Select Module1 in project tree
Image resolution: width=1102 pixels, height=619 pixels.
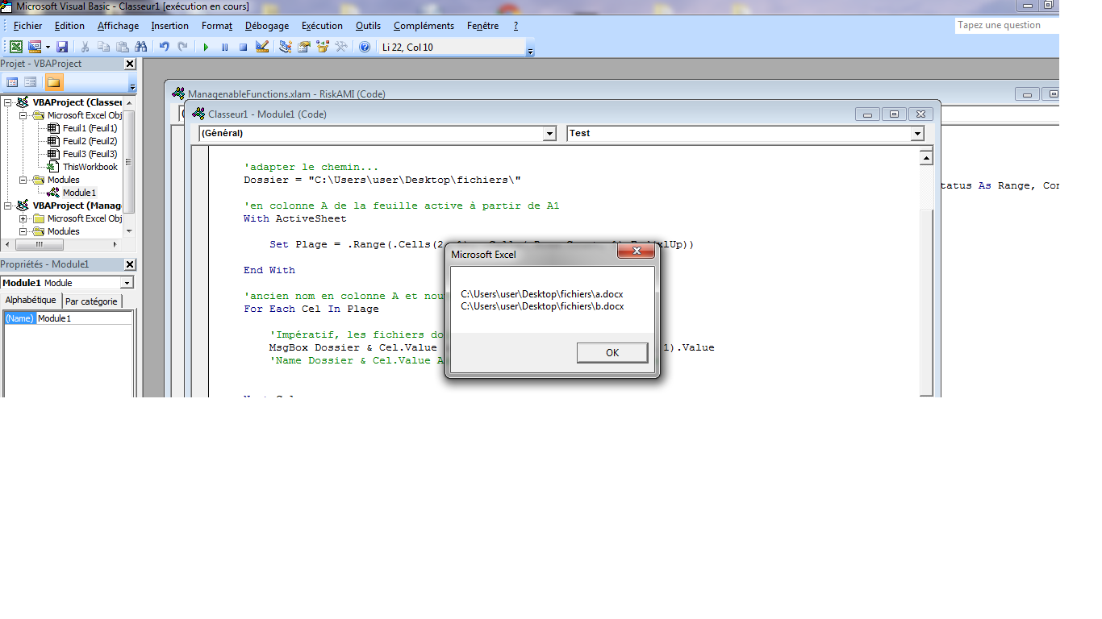tap(79, 193)
